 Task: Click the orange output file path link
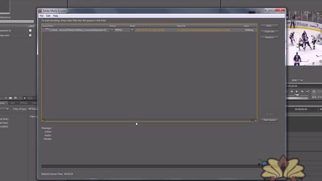203,30
